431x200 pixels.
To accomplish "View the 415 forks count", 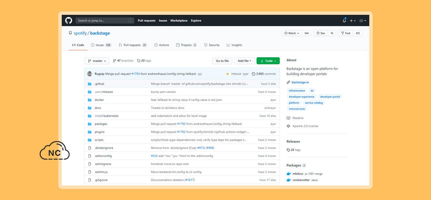I will pos(358,33).
